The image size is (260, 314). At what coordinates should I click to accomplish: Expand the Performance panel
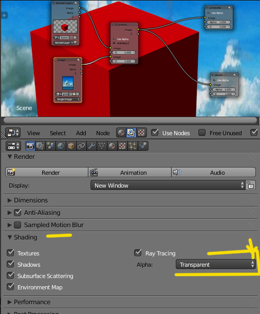coord(9,302)
